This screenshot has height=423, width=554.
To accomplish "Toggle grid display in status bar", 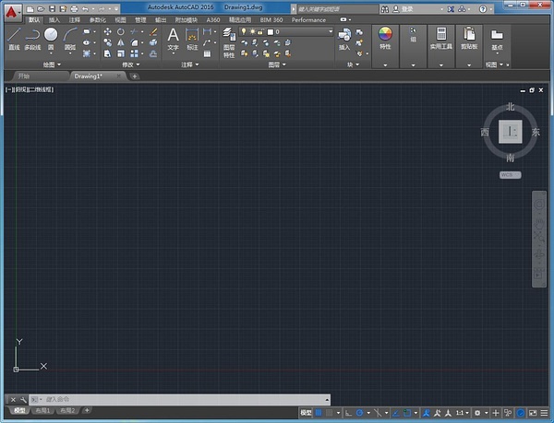I will click(319, 413).
